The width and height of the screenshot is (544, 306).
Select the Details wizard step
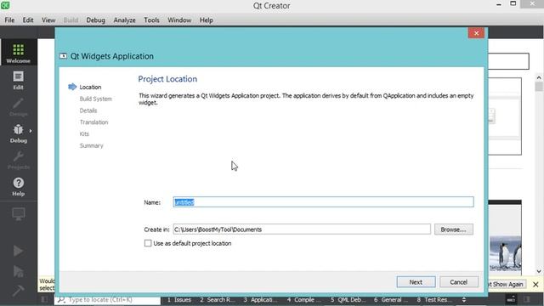click(x=88, y=110)
